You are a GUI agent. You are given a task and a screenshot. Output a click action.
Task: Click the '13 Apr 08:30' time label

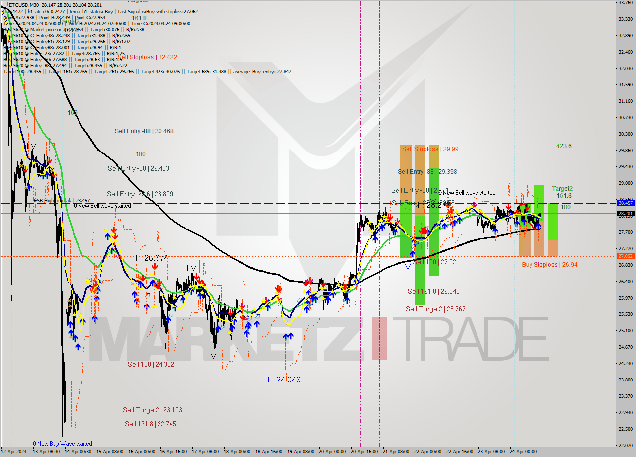[46, 452]
